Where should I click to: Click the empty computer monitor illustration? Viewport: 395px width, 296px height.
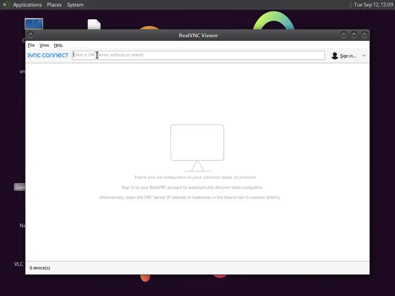197,148
